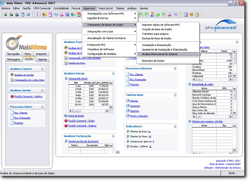Click the globe icon beside Clientes

(x=128, y=101)
